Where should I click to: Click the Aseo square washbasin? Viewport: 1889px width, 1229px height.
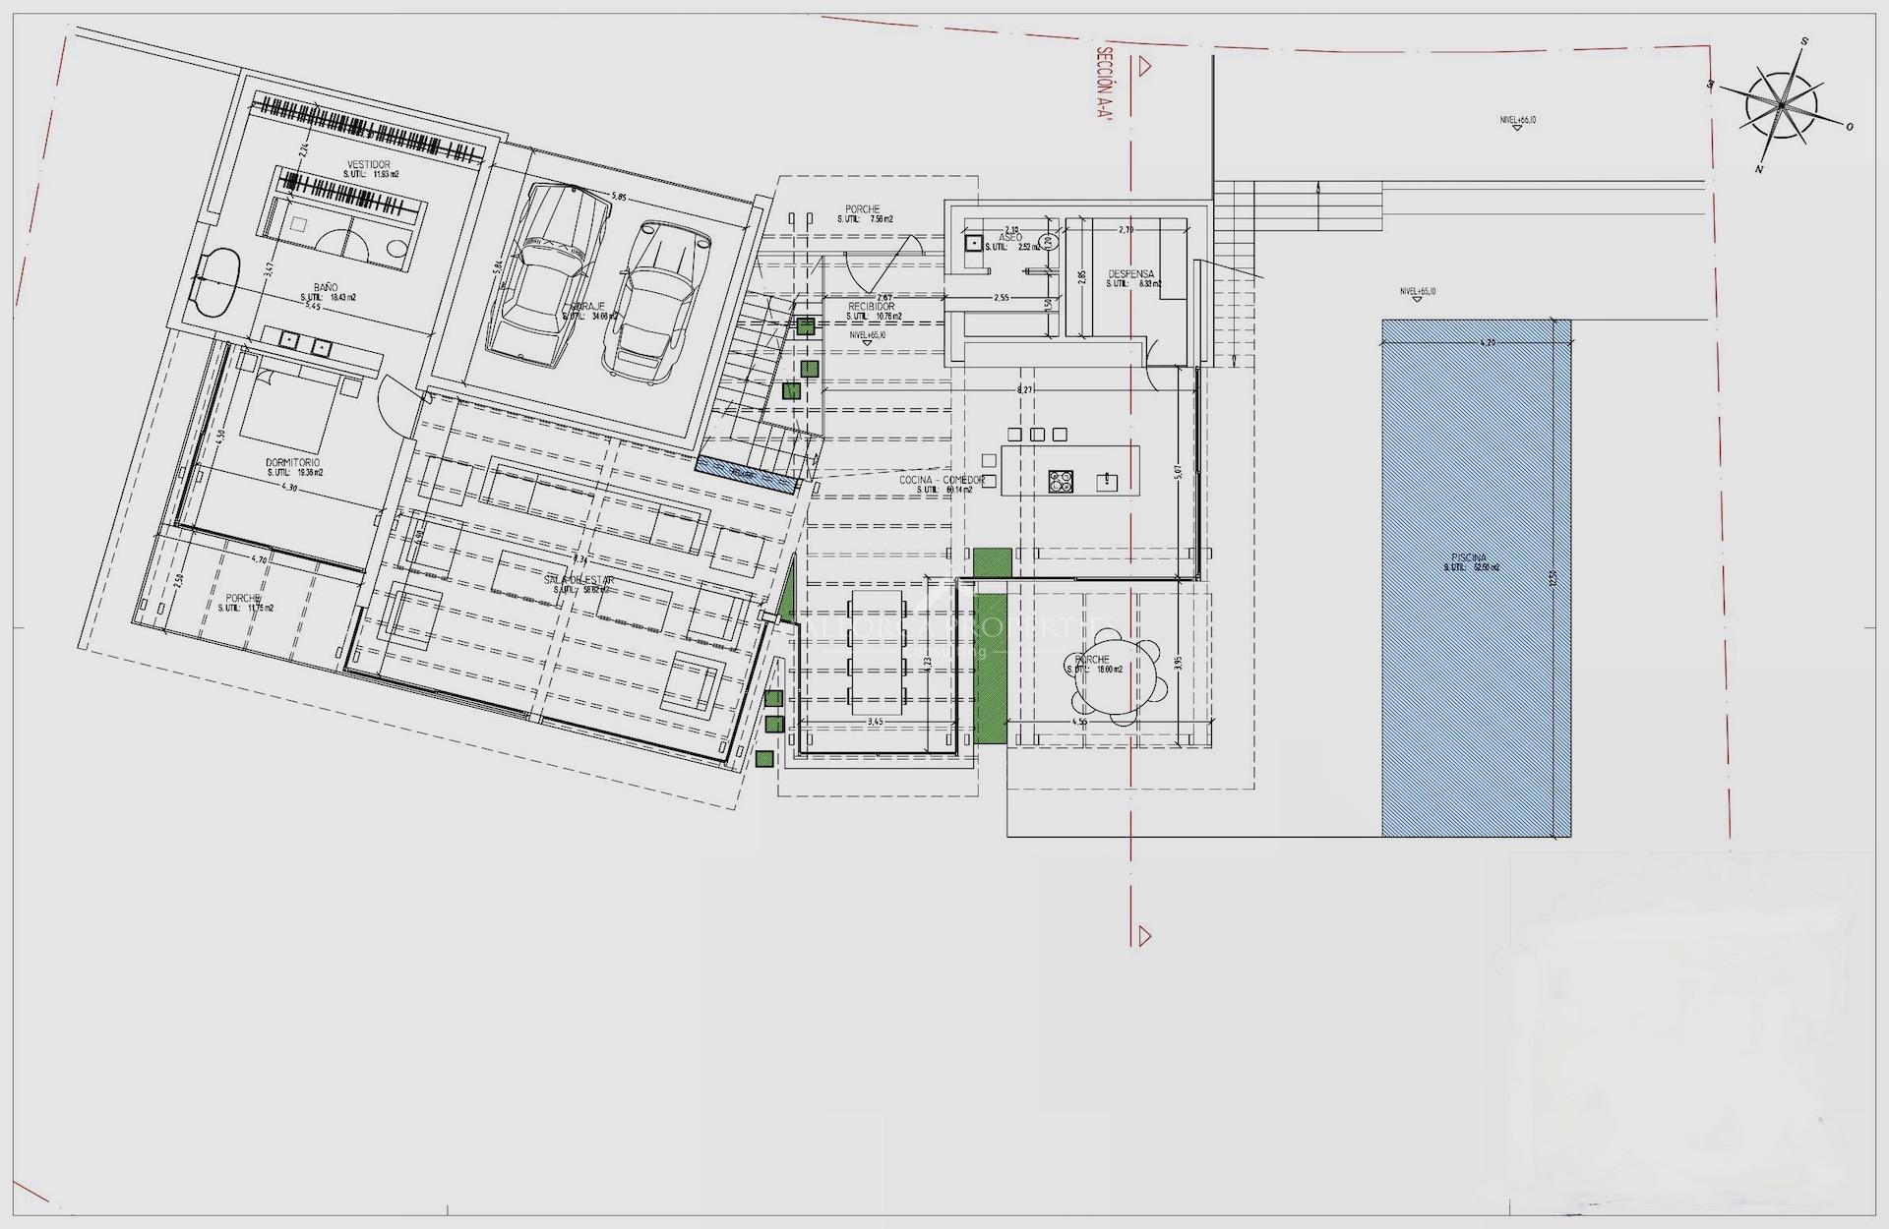coord(973,242)
